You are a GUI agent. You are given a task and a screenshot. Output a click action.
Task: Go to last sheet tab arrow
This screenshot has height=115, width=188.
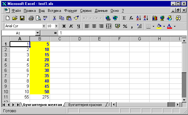[x=18, y=105]
